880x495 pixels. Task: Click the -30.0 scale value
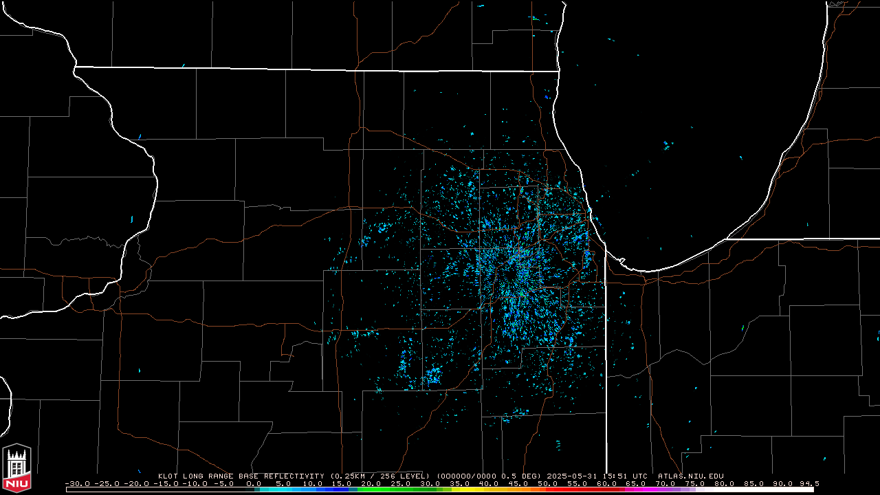(77, 483)
